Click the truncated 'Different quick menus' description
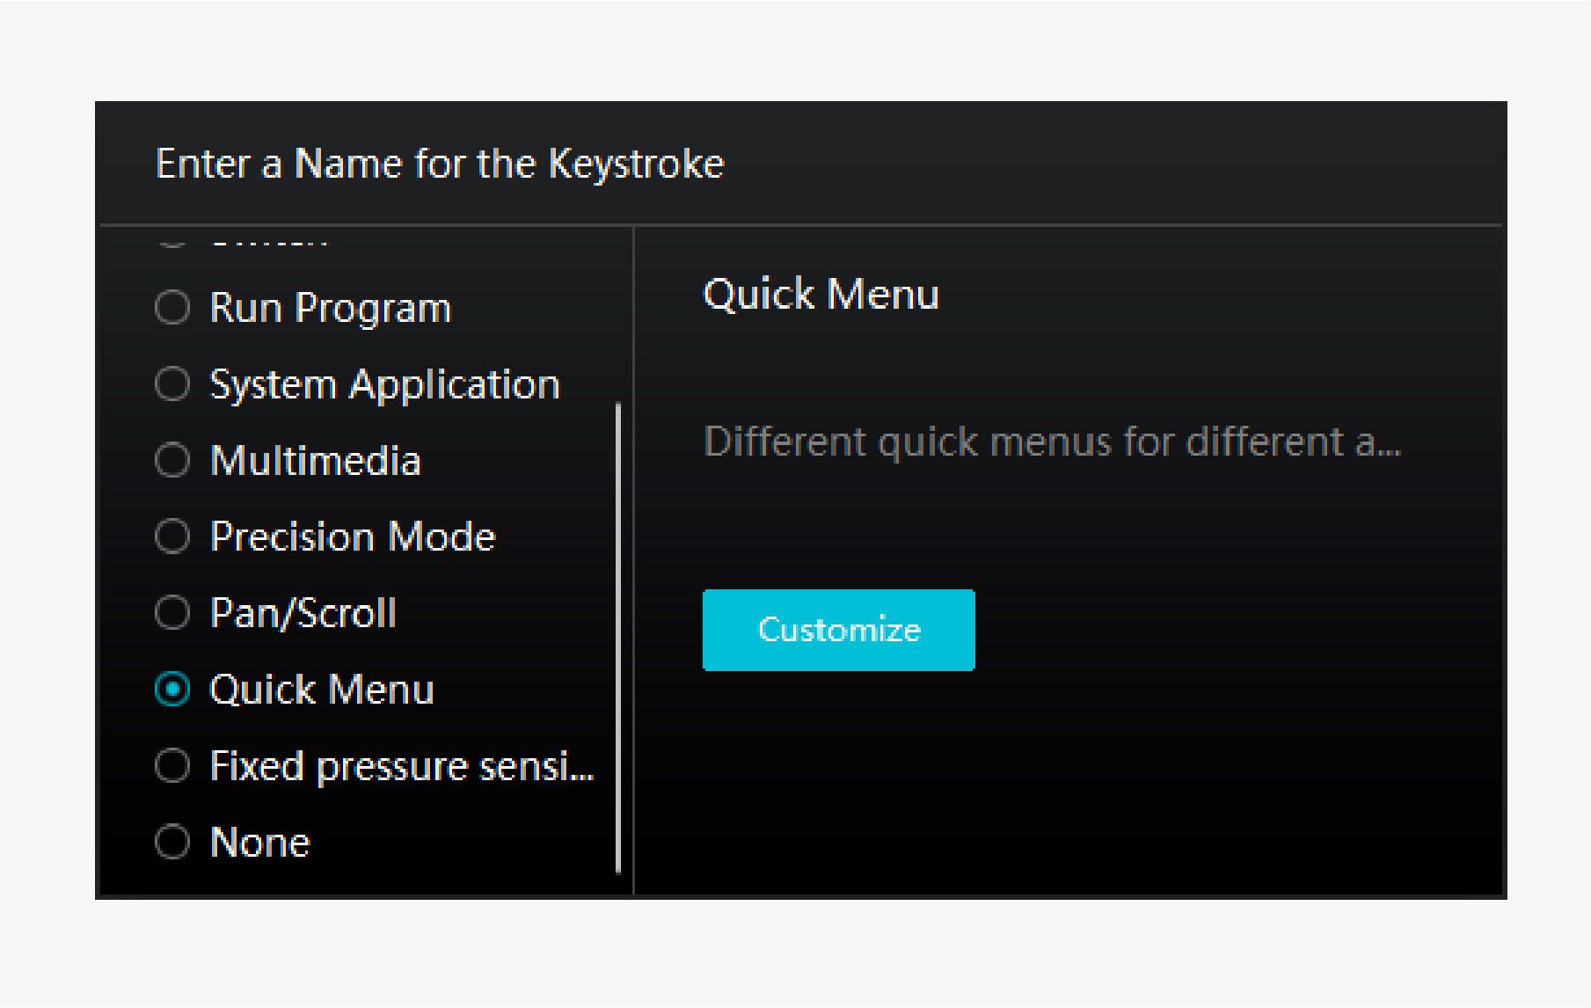1591x1008 pixels. coord(1053,442)
